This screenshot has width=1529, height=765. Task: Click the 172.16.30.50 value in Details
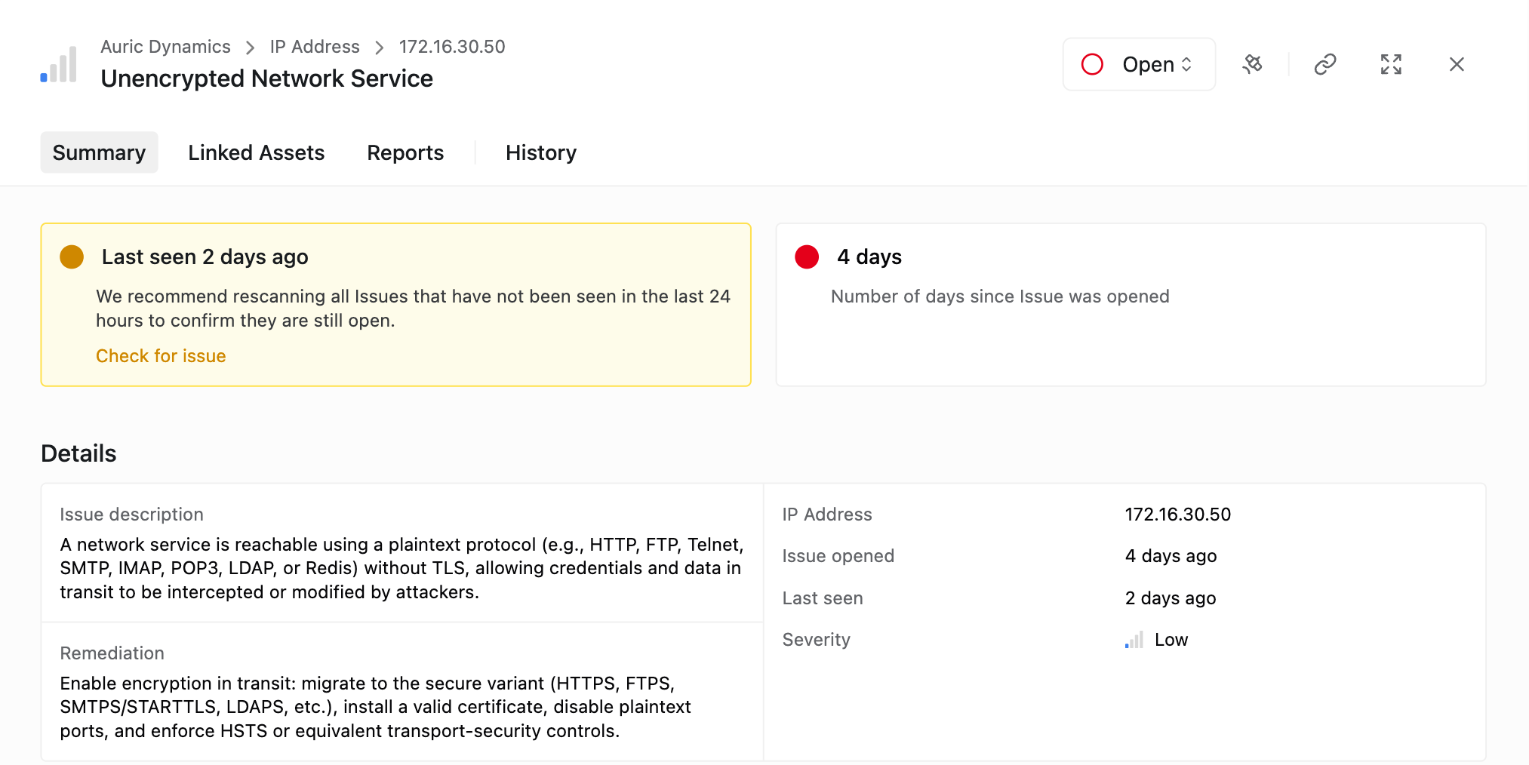click(1177, 515)
